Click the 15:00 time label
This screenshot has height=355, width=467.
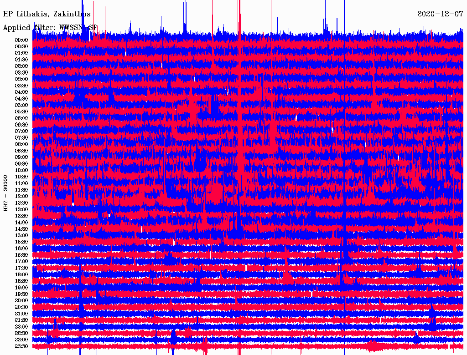[21, 235]
